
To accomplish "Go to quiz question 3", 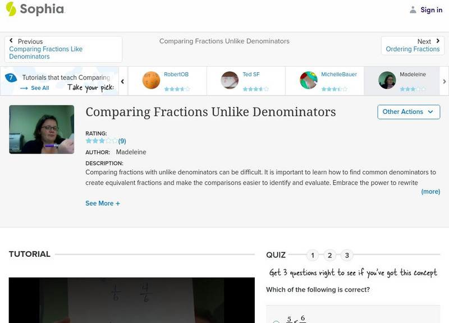I will point(347,255).
